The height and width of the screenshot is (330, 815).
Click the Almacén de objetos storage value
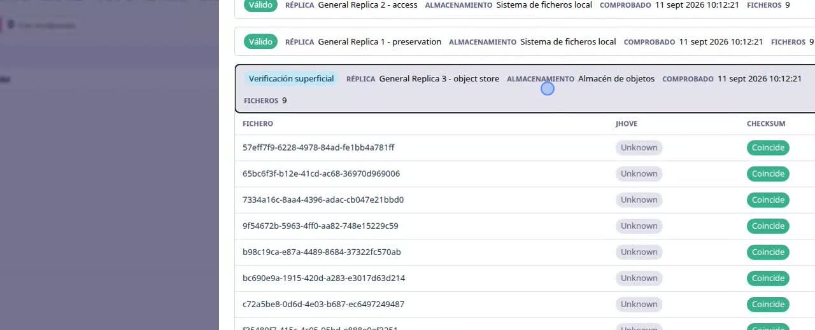(616, 79)
